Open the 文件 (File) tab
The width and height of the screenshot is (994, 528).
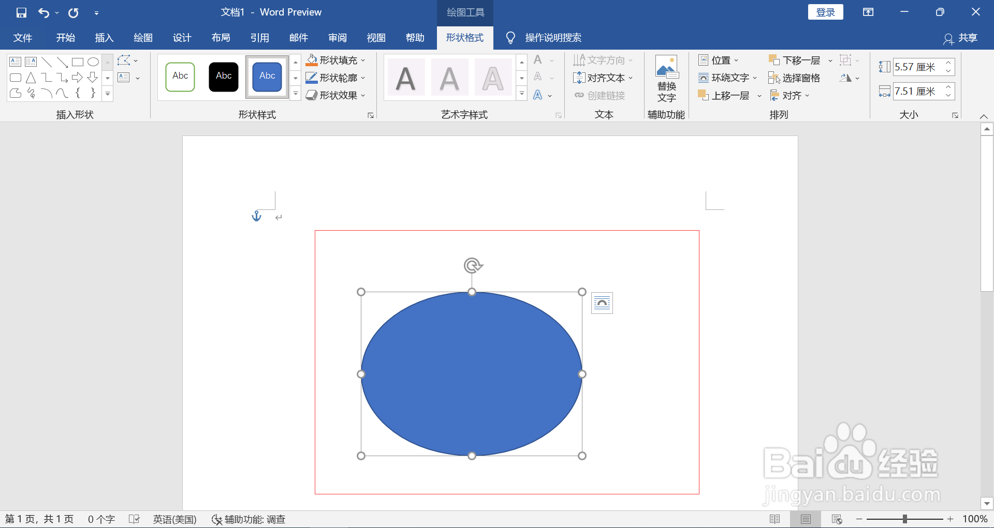23,38
